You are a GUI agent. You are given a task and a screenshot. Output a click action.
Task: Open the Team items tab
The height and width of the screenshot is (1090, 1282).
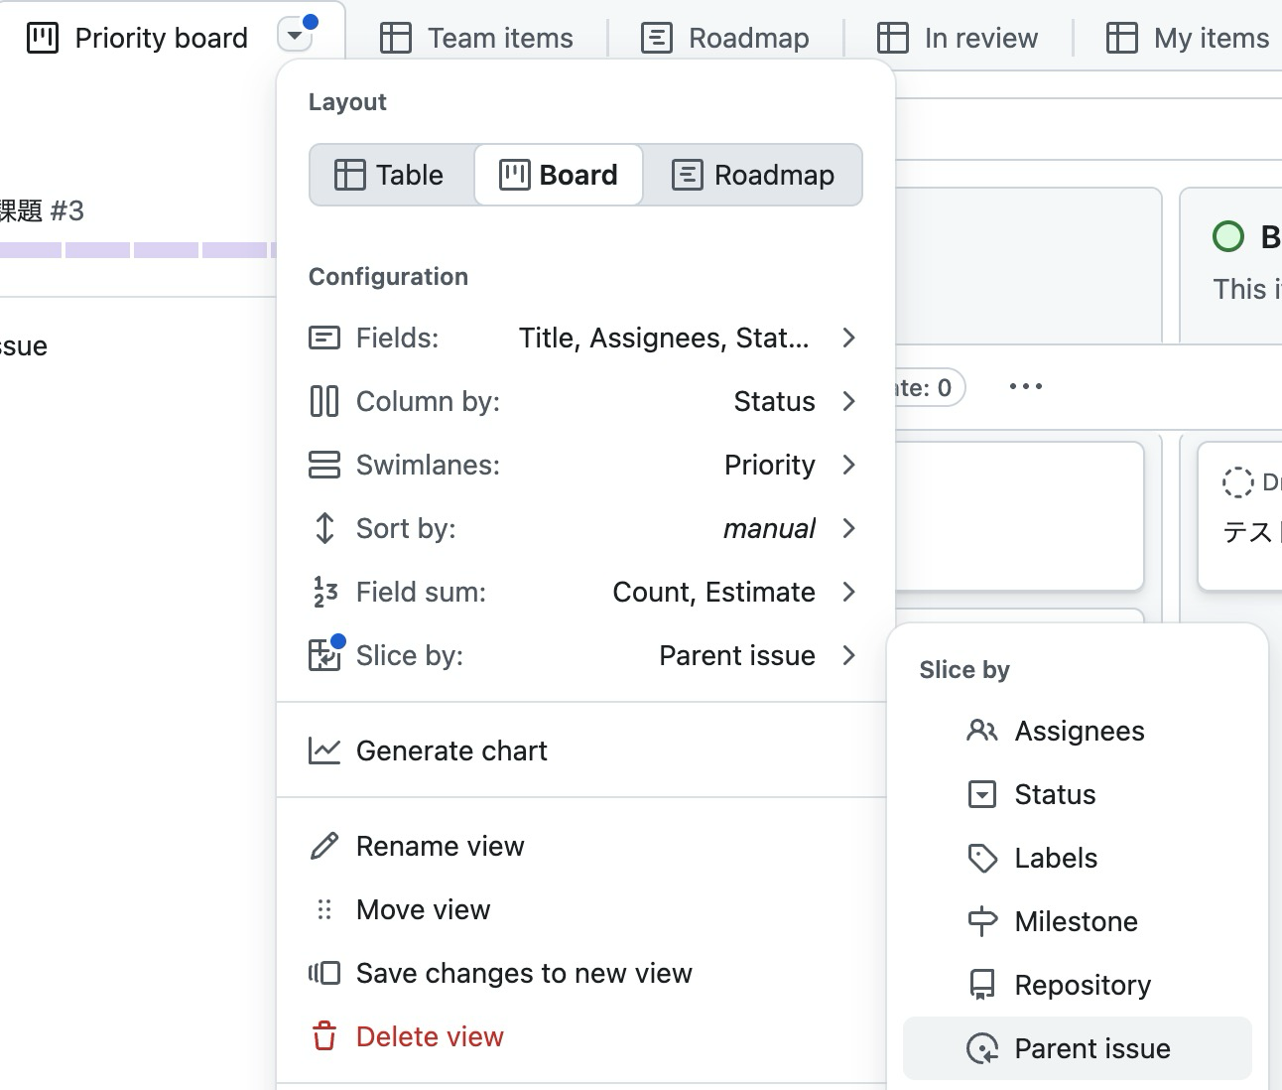(x=476, y=38)
